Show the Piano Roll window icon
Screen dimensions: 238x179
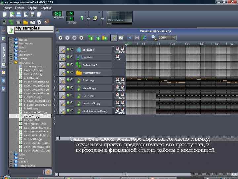(x=19, y=22)
